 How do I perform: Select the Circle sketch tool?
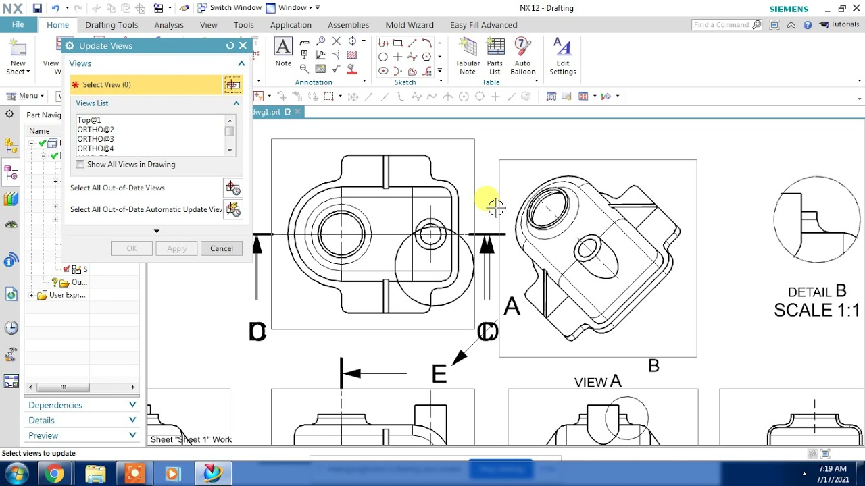383,57
